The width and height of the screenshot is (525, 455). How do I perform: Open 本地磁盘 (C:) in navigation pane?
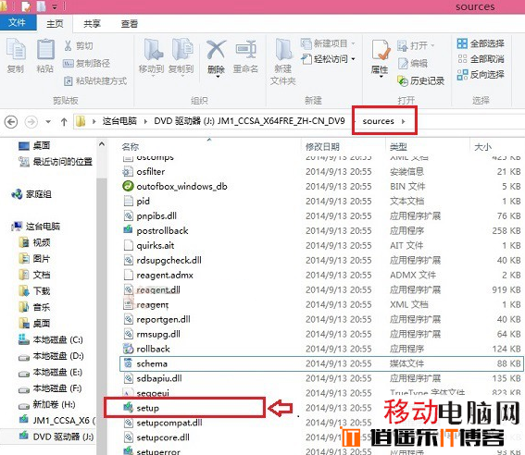[51, 339]
